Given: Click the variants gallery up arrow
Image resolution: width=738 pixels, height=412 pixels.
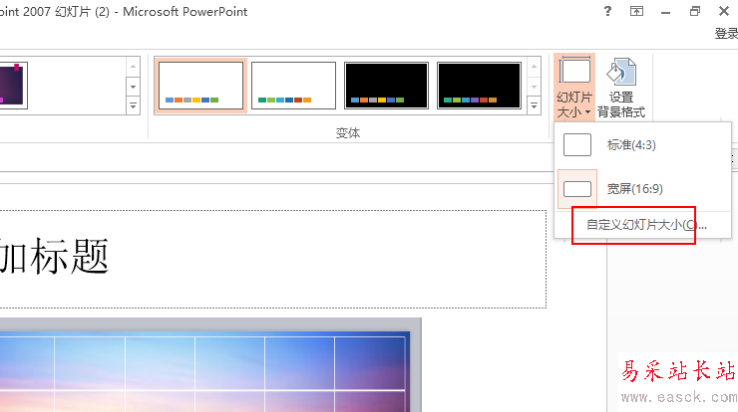Looking at the screenshot, I should (535, 67).
